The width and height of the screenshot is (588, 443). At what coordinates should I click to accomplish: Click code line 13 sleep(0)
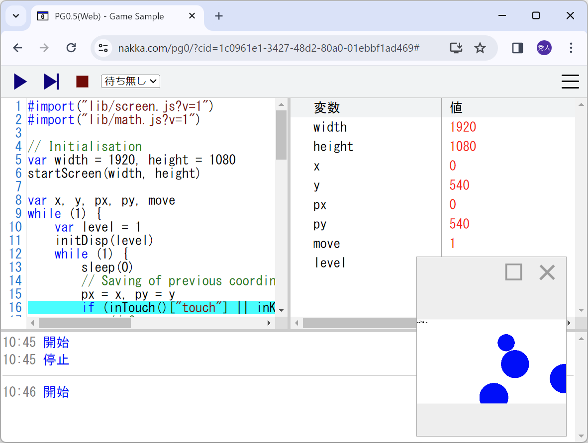tap(107, 267)
